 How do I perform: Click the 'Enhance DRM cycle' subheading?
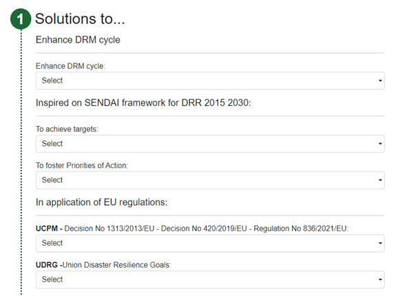pyautogui.click(x=78, y=40)
